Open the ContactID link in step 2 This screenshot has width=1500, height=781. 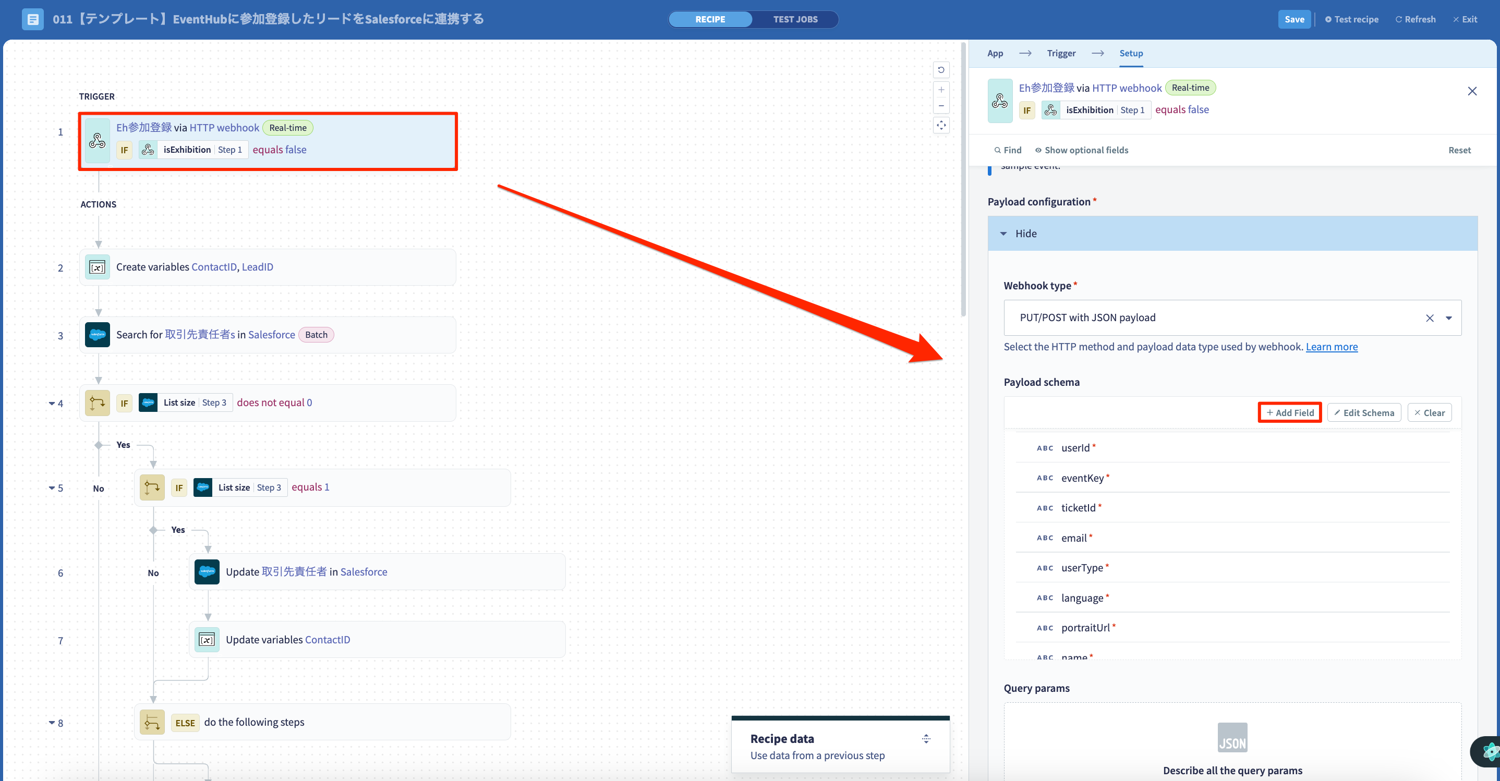[x=214, y=267]
